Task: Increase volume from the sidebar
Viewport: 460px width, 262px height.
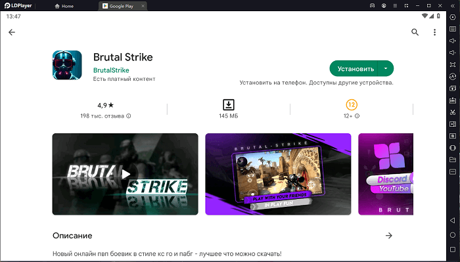Action: [x=453, y=41]
